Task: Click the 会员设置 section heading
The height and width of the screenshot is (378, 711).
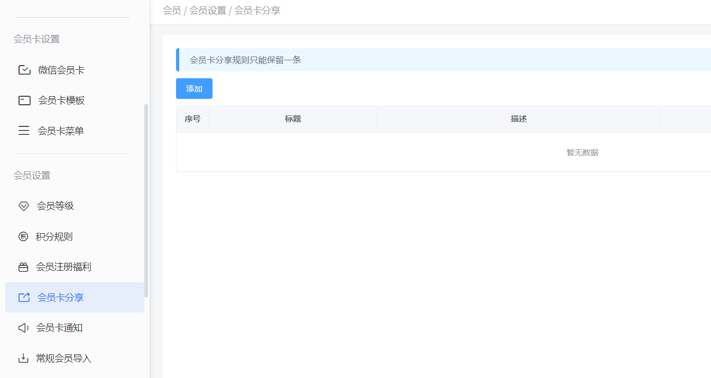Action: tap(32, 176)
